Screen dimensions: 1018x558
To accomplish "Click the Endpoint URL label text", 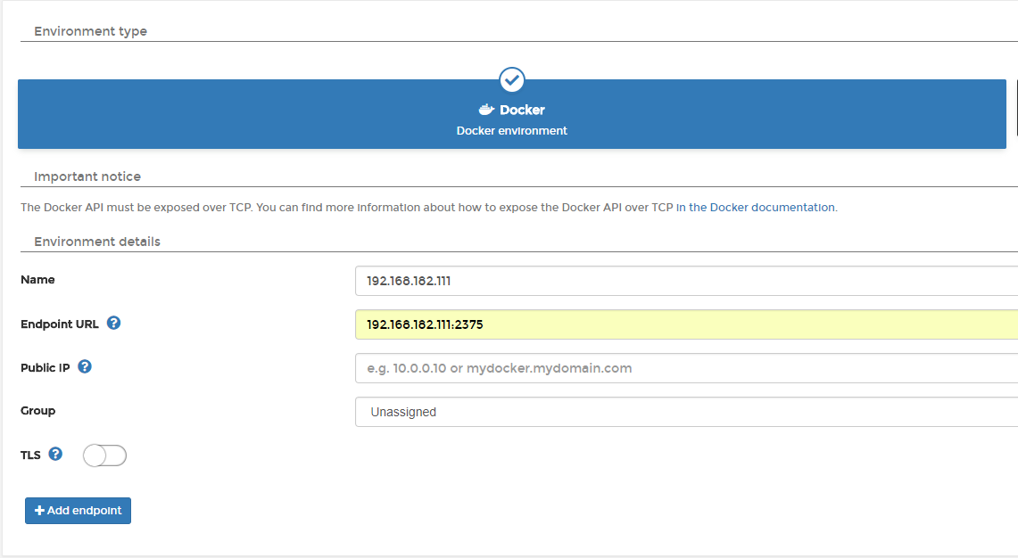I will [60, 324].
